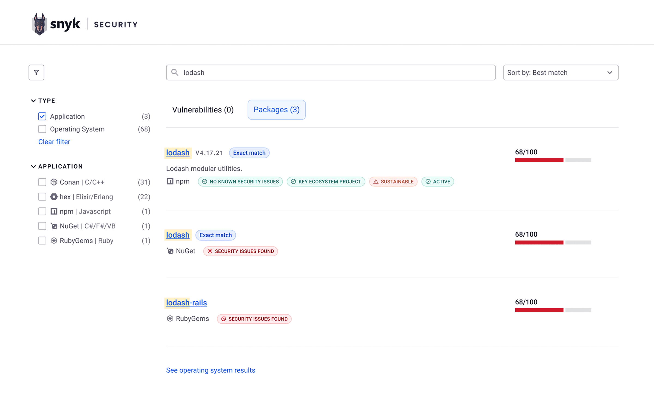Click the score bar of lodash-rails
654x399 pixels.
click(x=553, y=310)
